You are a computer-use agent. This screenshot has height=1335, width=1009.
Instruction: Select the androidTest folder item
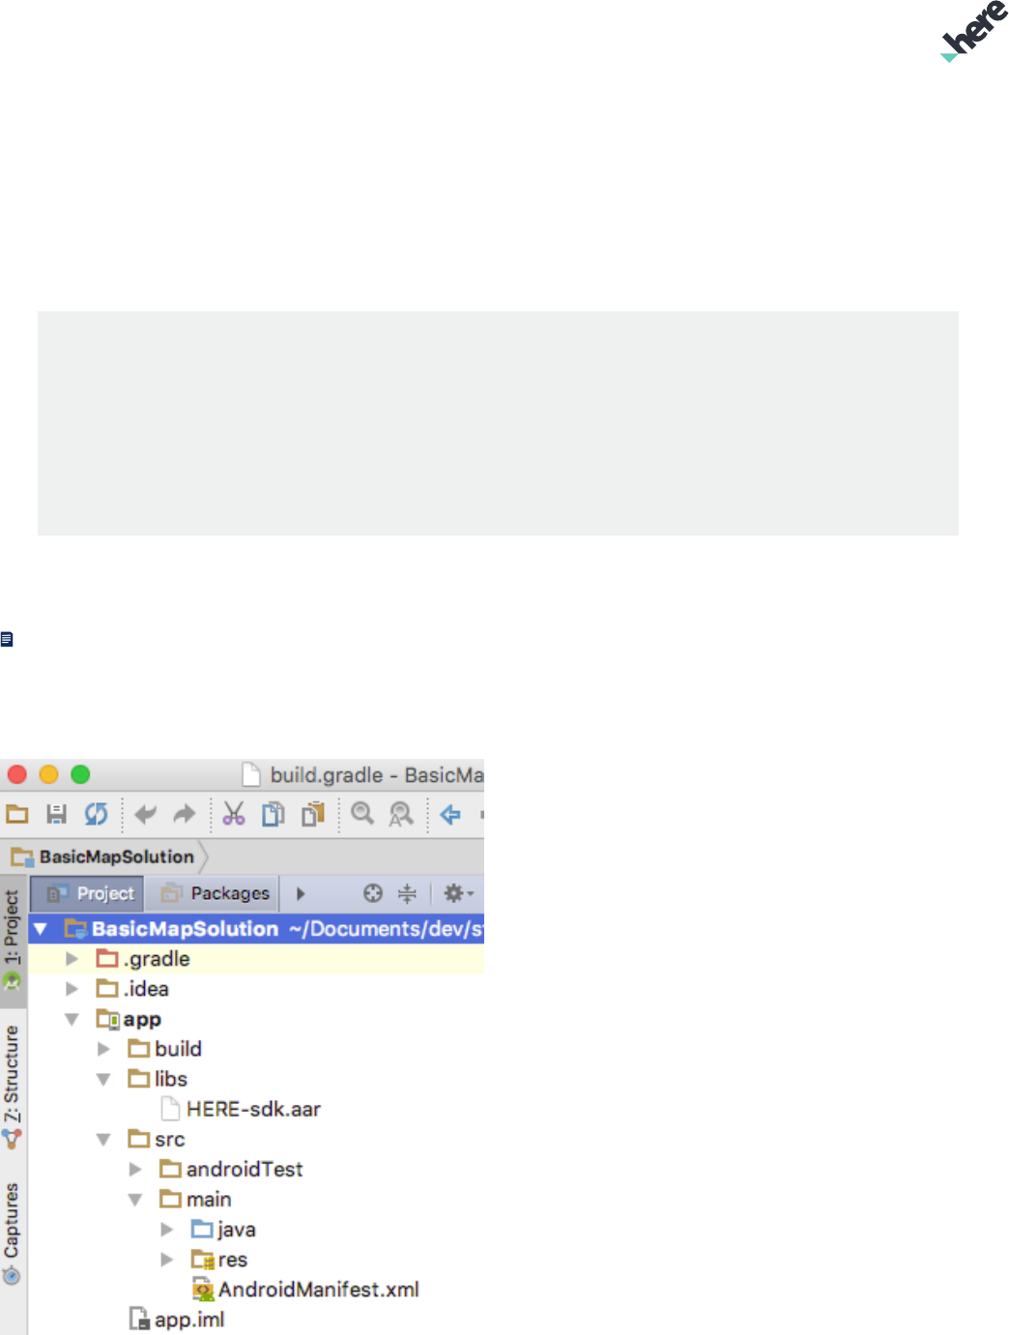tap(231, 1169)
